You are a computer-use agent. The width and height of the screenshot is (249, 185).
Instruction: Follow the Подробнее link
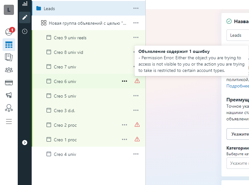pyautogui.click(x=238, y=86)
